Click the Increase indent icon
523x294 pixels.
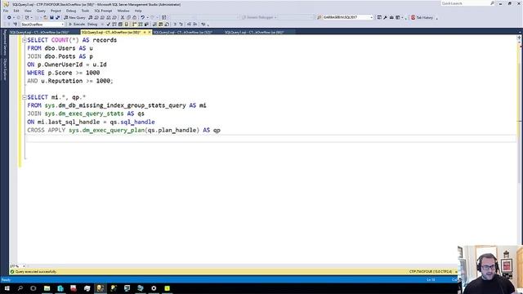(x=195, y=24)
